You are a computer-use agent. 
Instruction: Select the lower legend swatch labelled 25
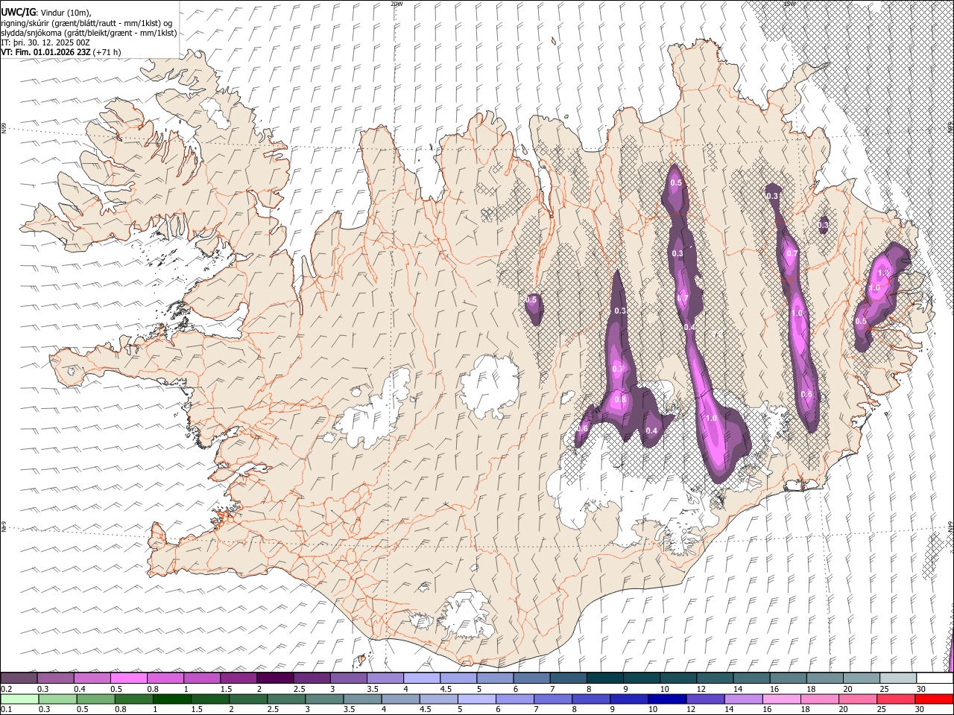(896, 699)
